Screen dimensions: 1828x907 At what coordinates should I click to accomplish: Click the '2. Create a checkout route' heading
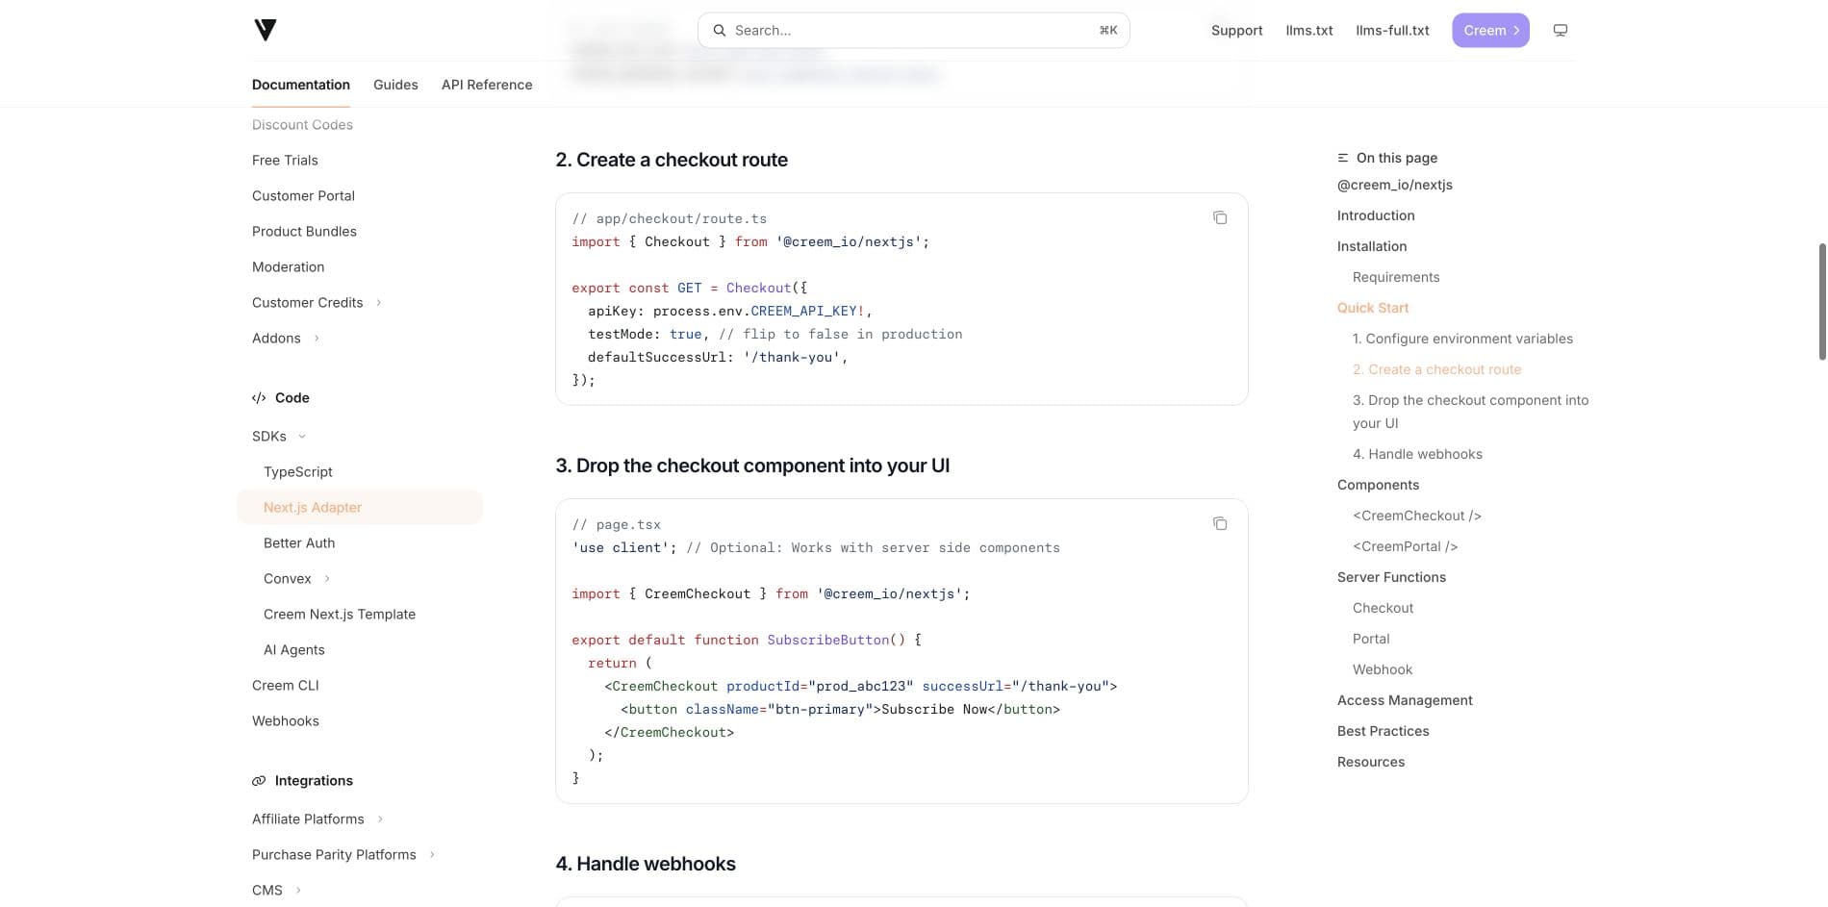[x=672, y=160]
